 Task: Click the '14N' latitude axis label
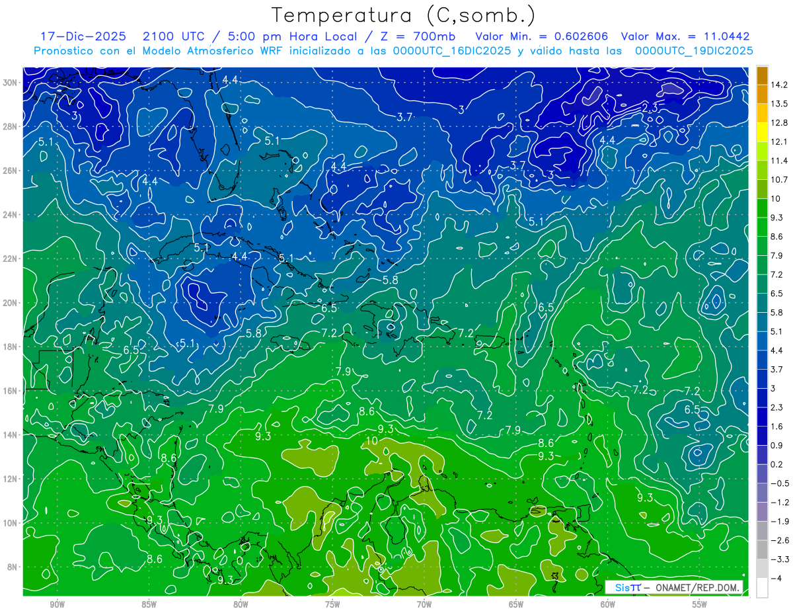(x=11, y=434)
